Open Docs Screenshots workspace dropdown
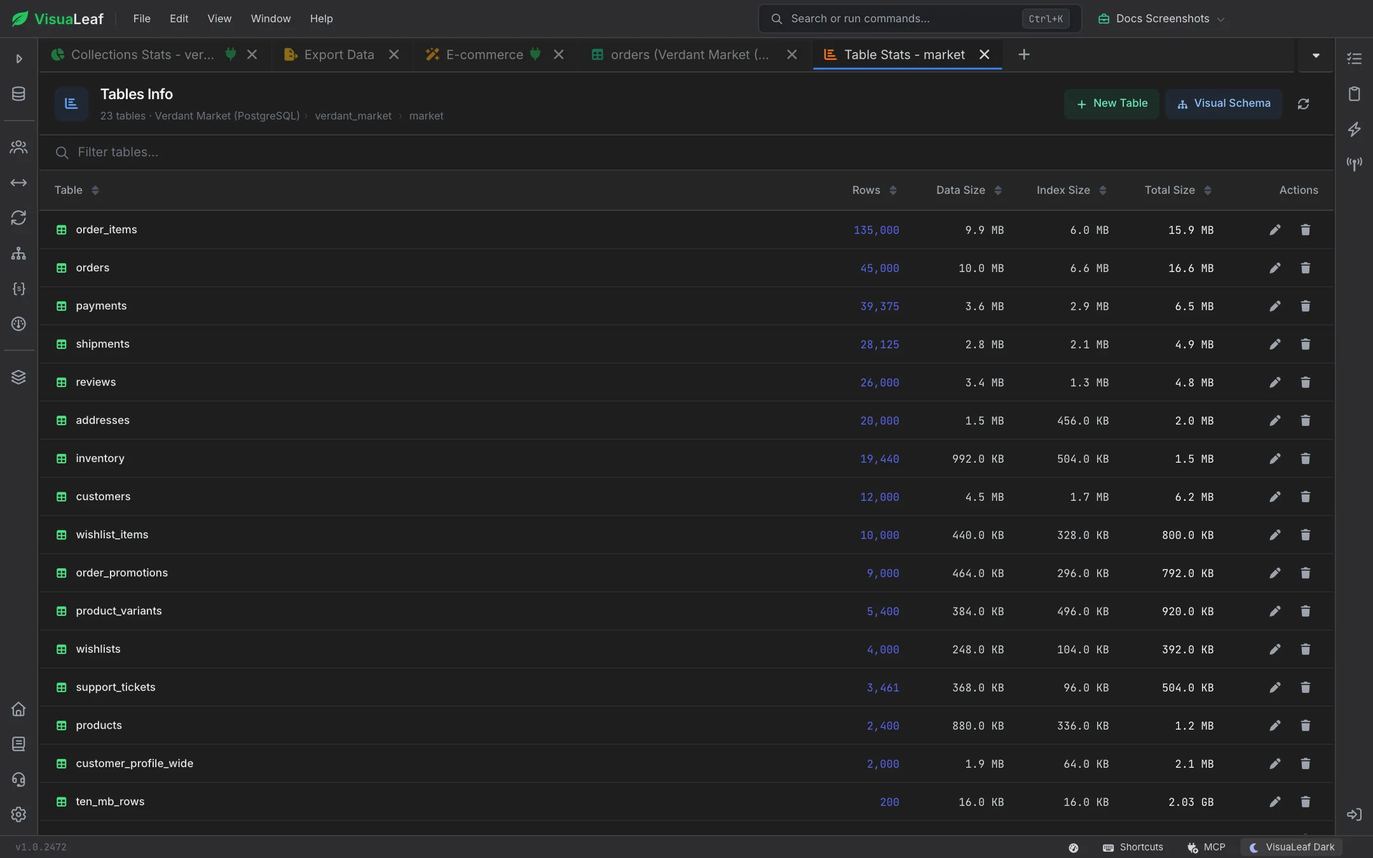Image resolution: width=1373 pixels, height=858 pixels. click(1161, 19)
